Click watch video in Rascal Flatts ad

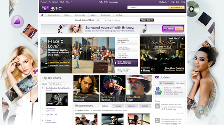tap(173, 38)
